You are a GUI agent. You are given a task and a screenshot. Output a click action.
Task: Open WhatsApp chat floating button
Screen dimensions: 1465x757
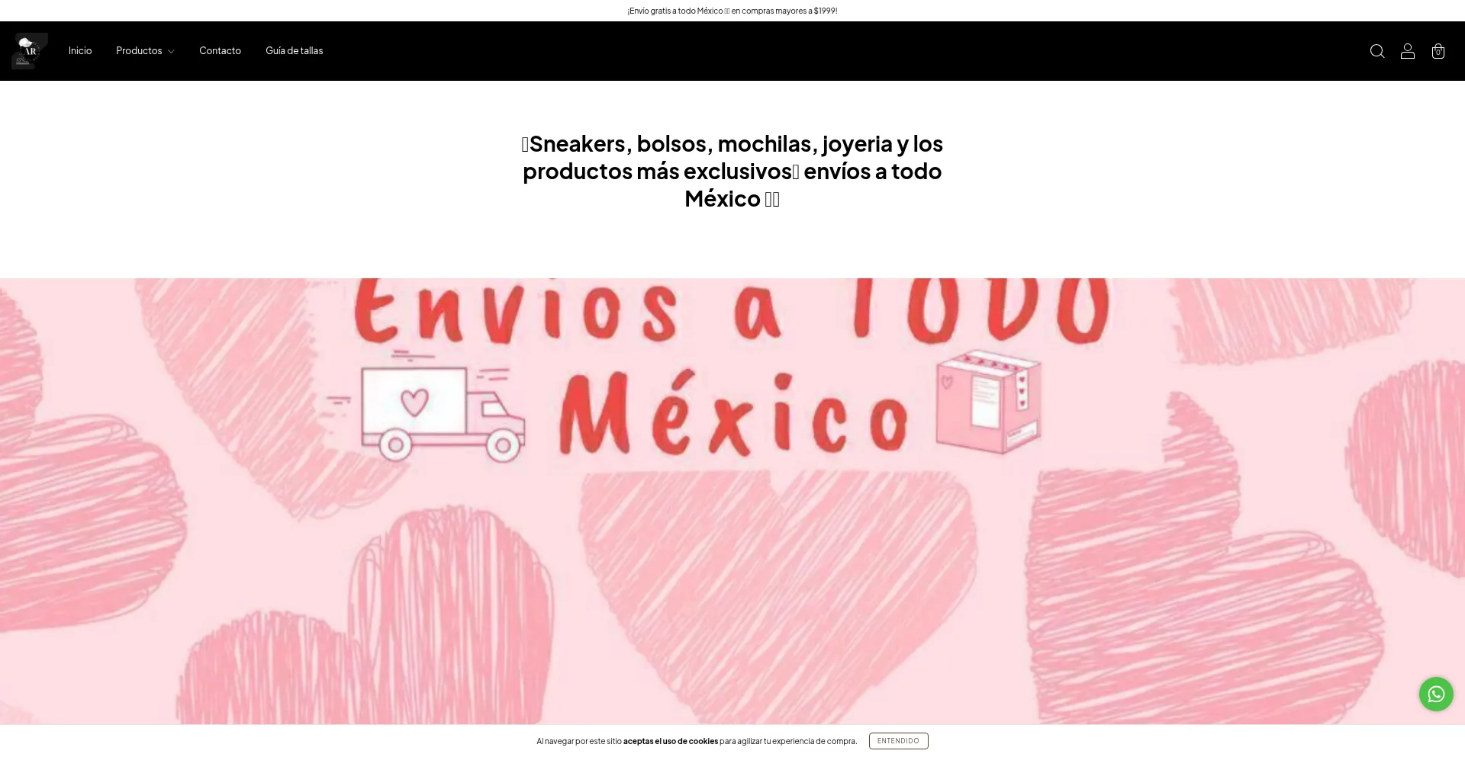1436,694
